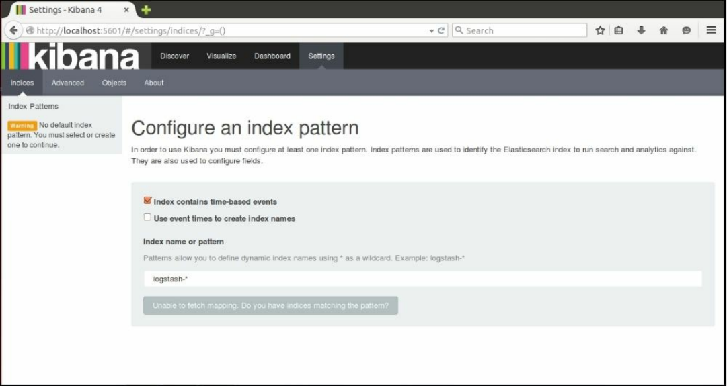The height and width of the screenshot is (386, 727).
Task: Open the browser hamburger menu
Action: pyautogui.click(x=712, y=30)
